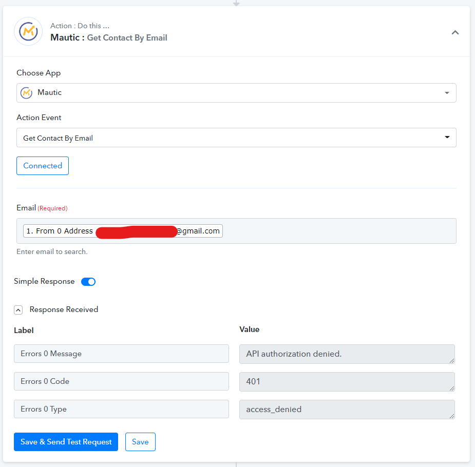The image size is (475, 467).
Task: Click resize handle of API authorization denied box
Action: tap(452, 360)
